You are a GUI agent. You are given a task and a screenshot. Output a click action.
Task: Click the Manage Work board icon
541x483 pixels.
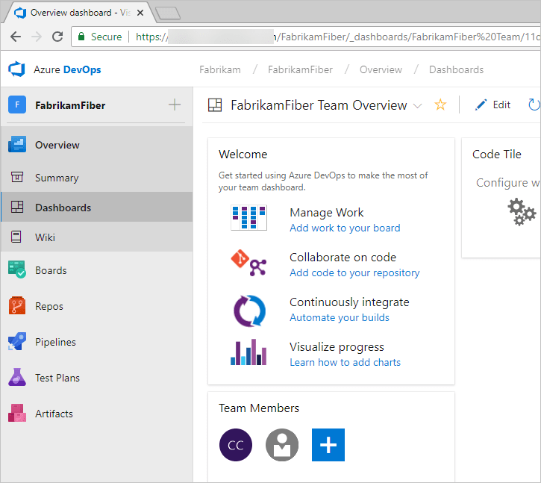click(248, 217)
